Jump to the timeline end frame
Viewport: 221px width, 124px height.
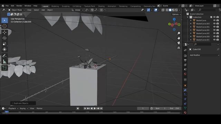pos(101,108)
